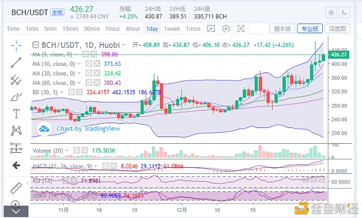
Task: Choose the pitchfork drawing tool
Action: [16, 80]
